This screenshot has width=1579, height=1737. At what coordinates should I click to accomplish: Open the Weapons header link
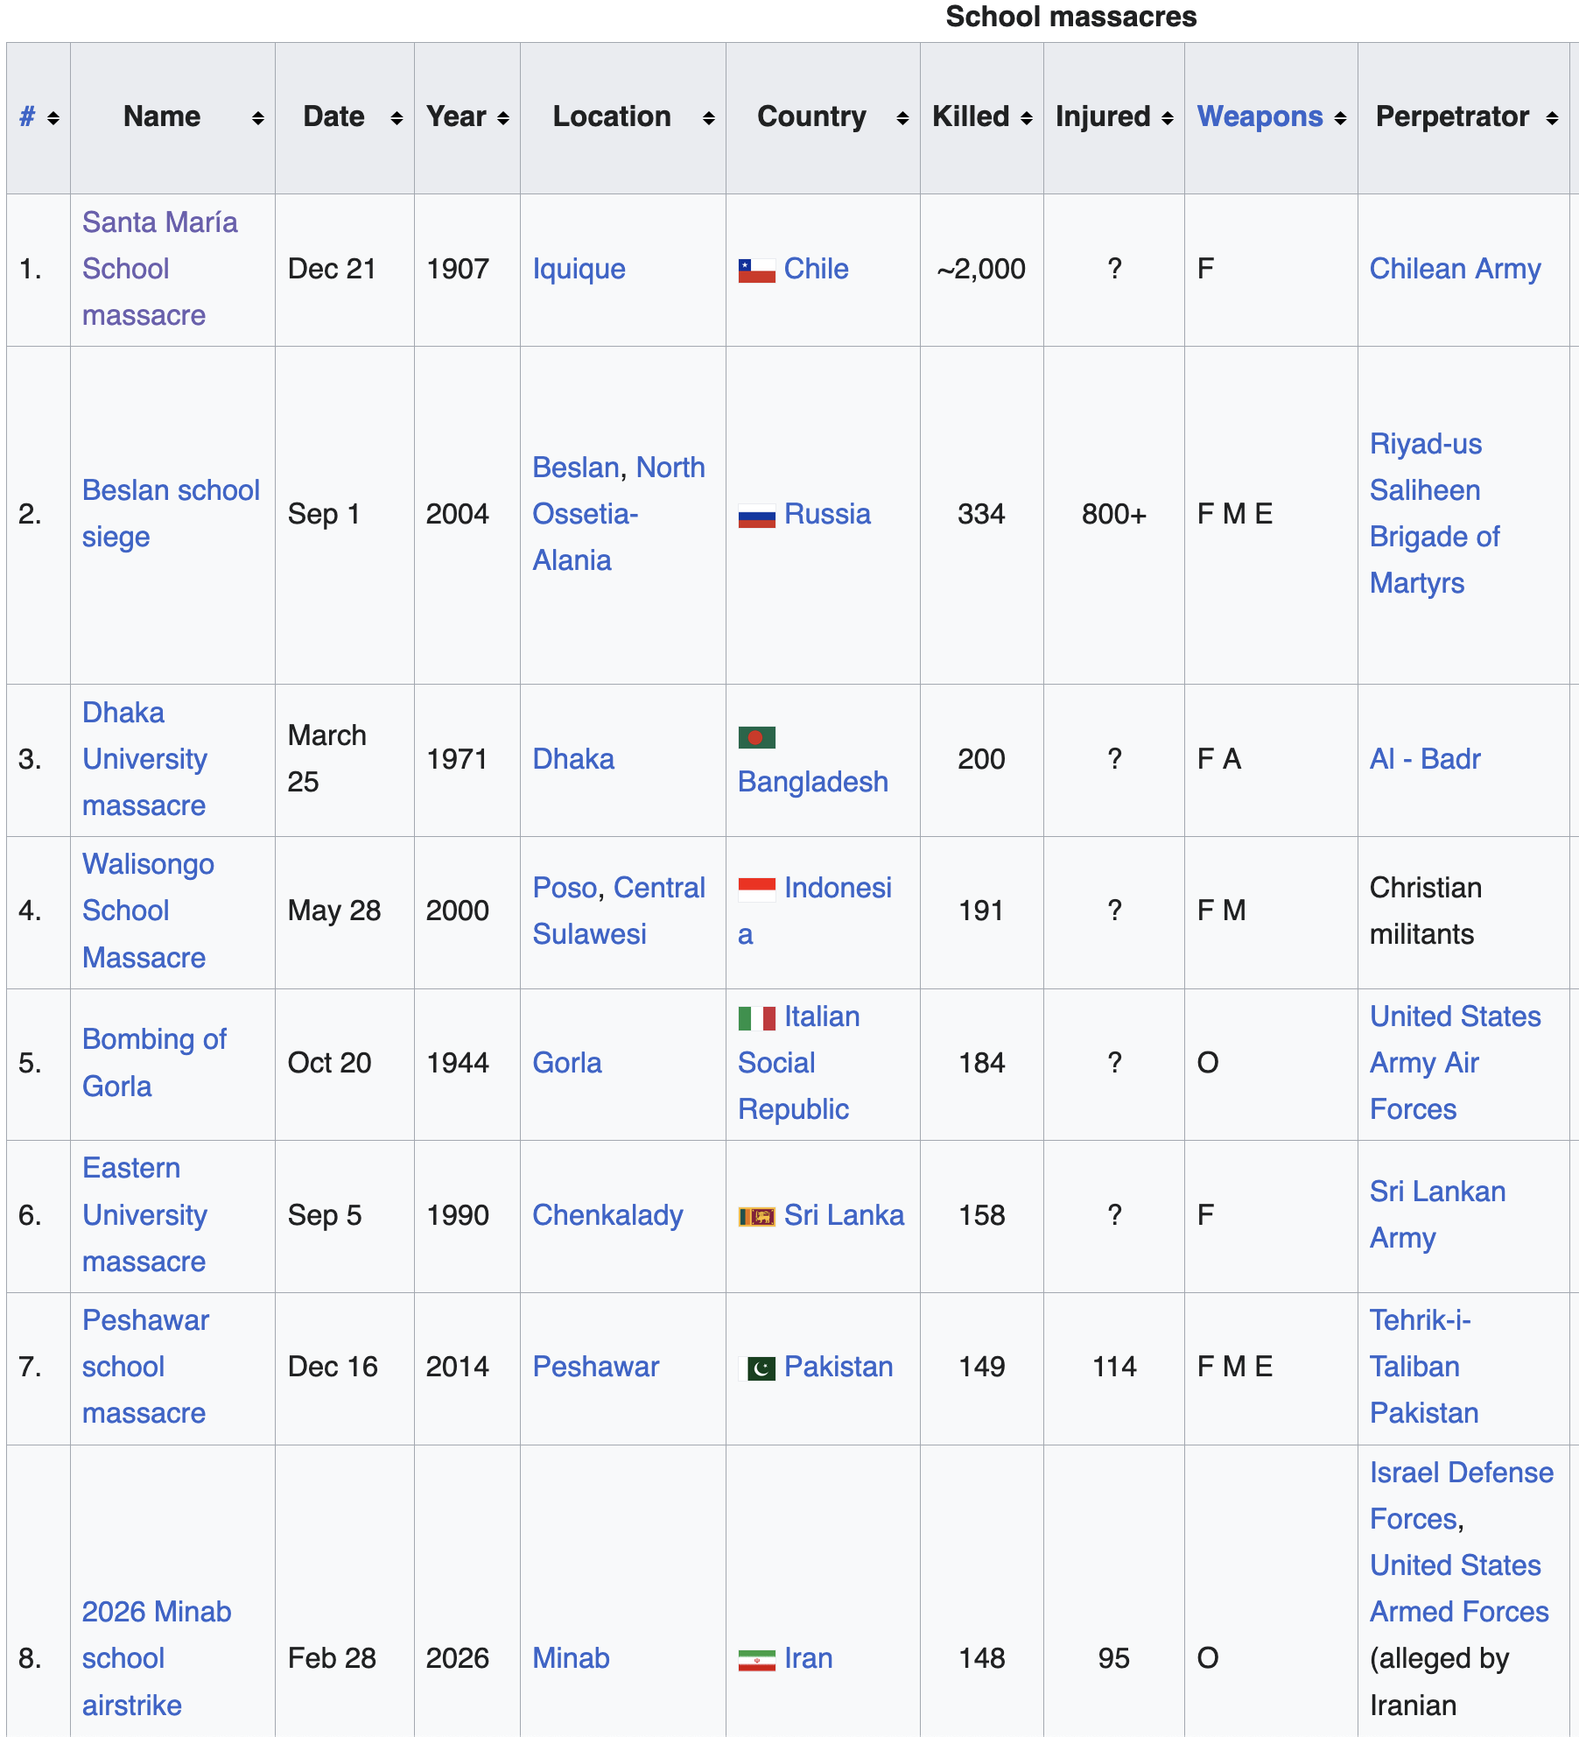tap(1260, 116)
